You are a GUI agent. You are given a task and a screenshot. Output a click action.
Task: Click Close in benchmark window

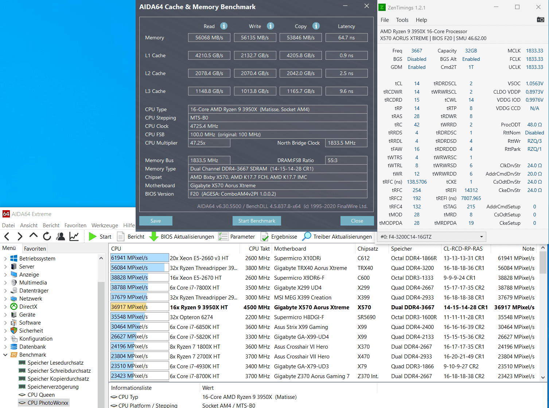coord(357,221)
